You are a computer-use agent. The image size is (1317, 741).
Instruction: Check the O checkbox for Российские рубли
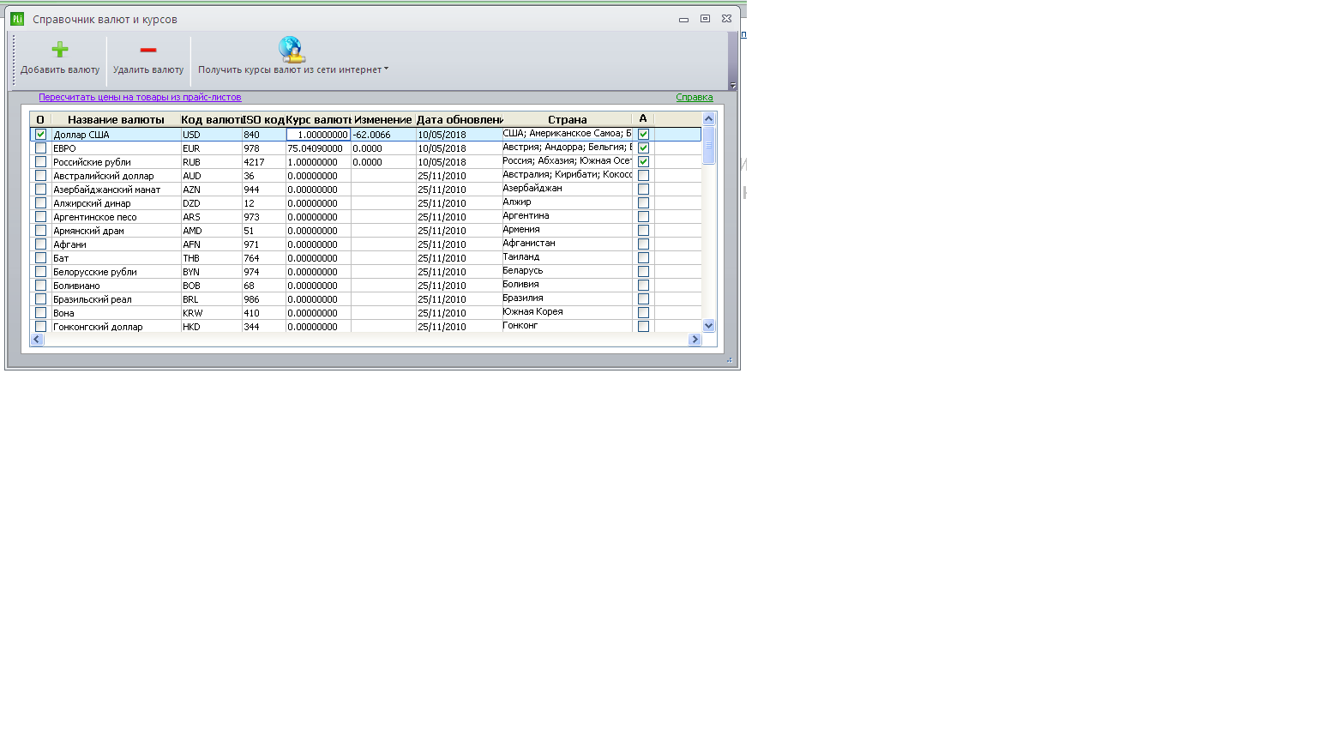point(40,161)
